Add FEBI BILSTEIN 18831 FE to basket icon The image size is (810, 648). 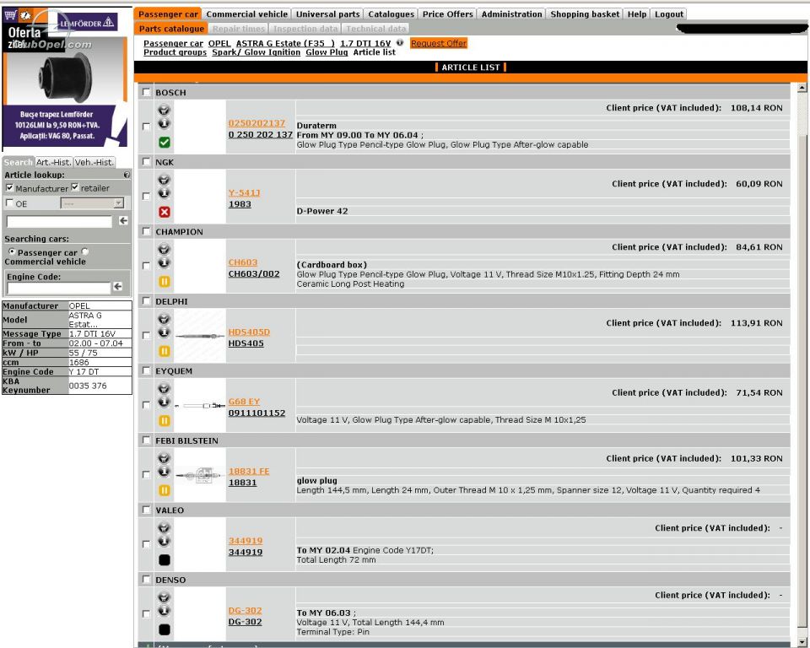tap(164, 458)
